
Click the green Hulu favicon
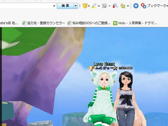tap(115, 23)
